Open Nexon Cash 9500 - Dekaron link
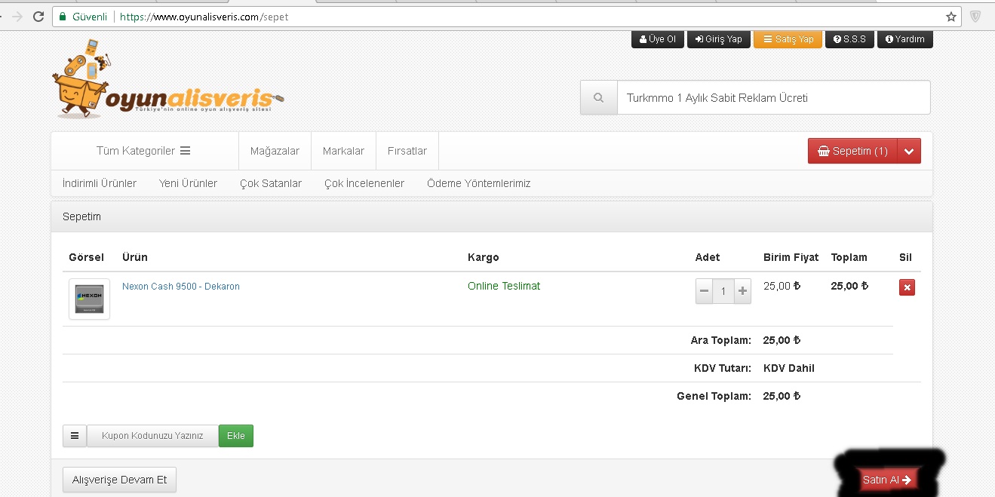This screenshot has height=497, width=995. 181,287
